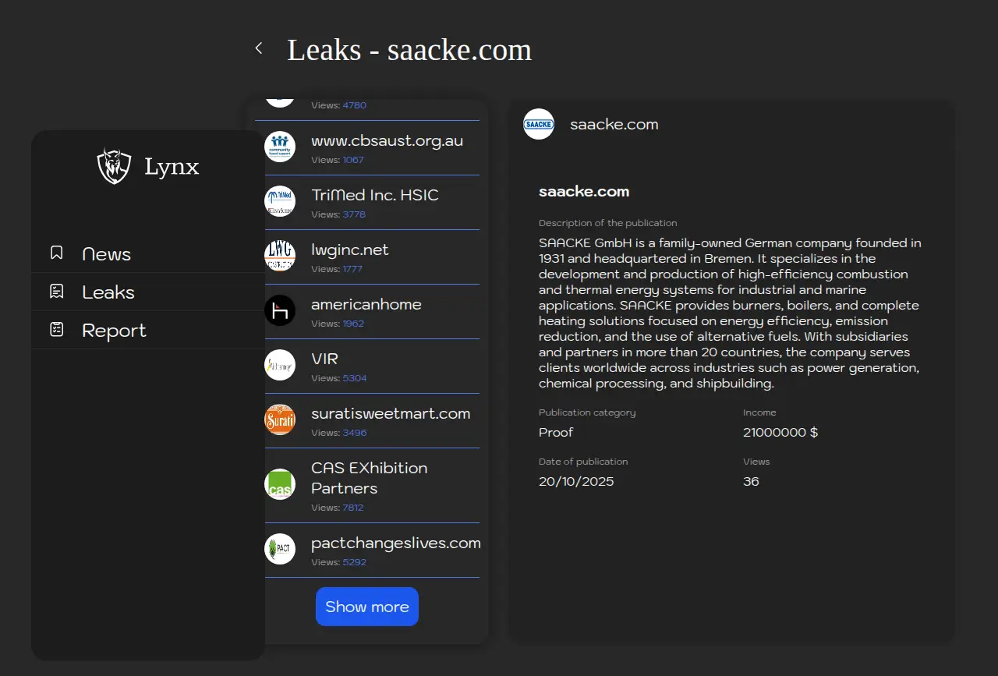Open the Report menu item
Image resolution: width=998 pixels, height=676 pixels.
[114, 331]
